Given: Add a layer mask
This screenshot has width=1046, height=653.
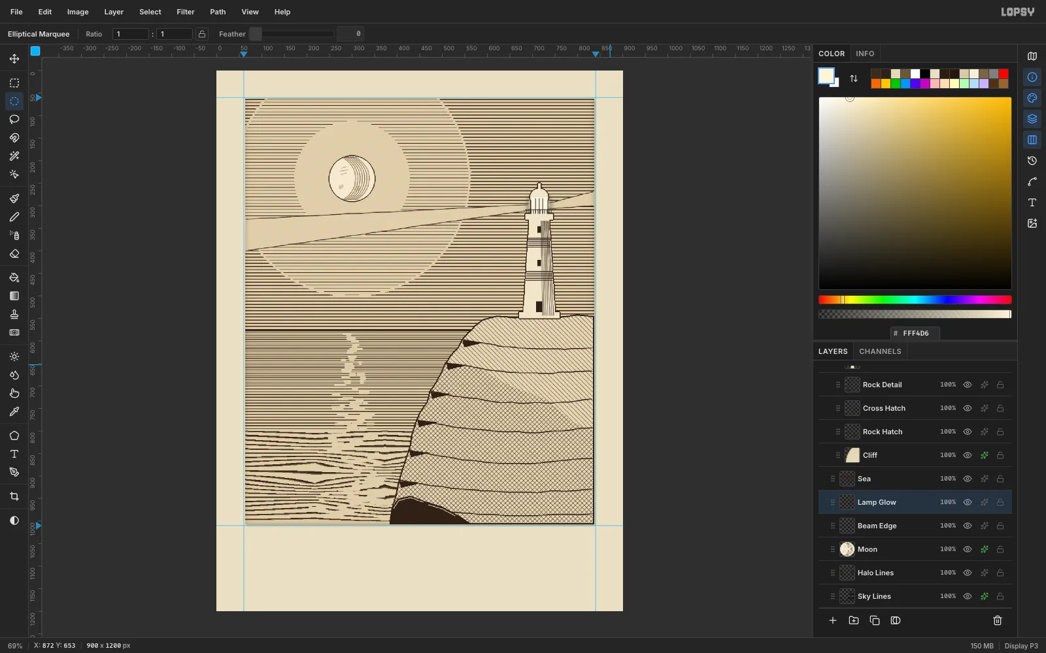Looking at the screenshot, I should pyautogui.click(x=896, y=620).
